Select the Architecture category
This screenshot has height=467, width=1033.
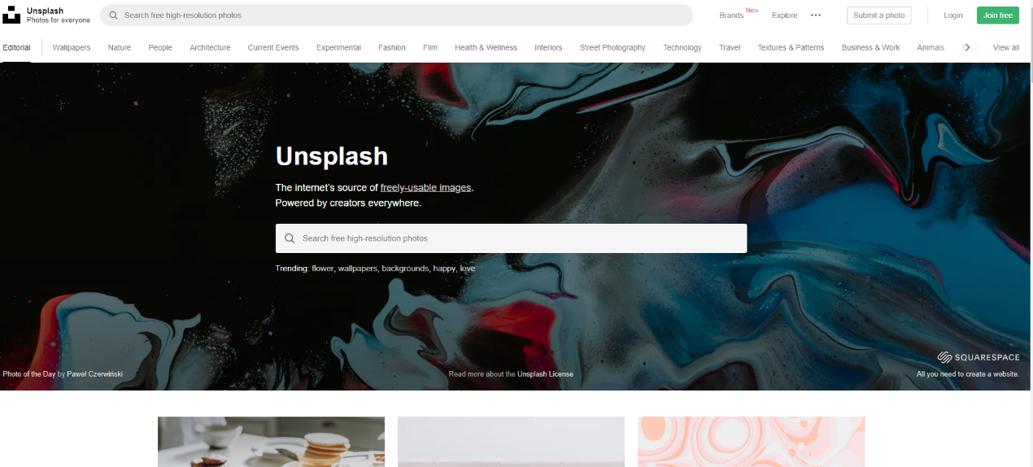(210, 47)
